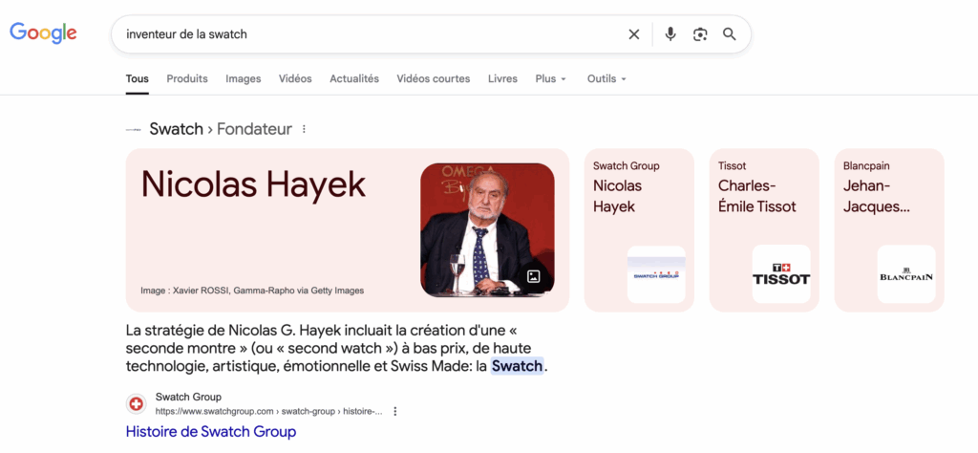Open Google Lens image search icon
The width and height of the screenshot is (978, 453).
(700, 34)
